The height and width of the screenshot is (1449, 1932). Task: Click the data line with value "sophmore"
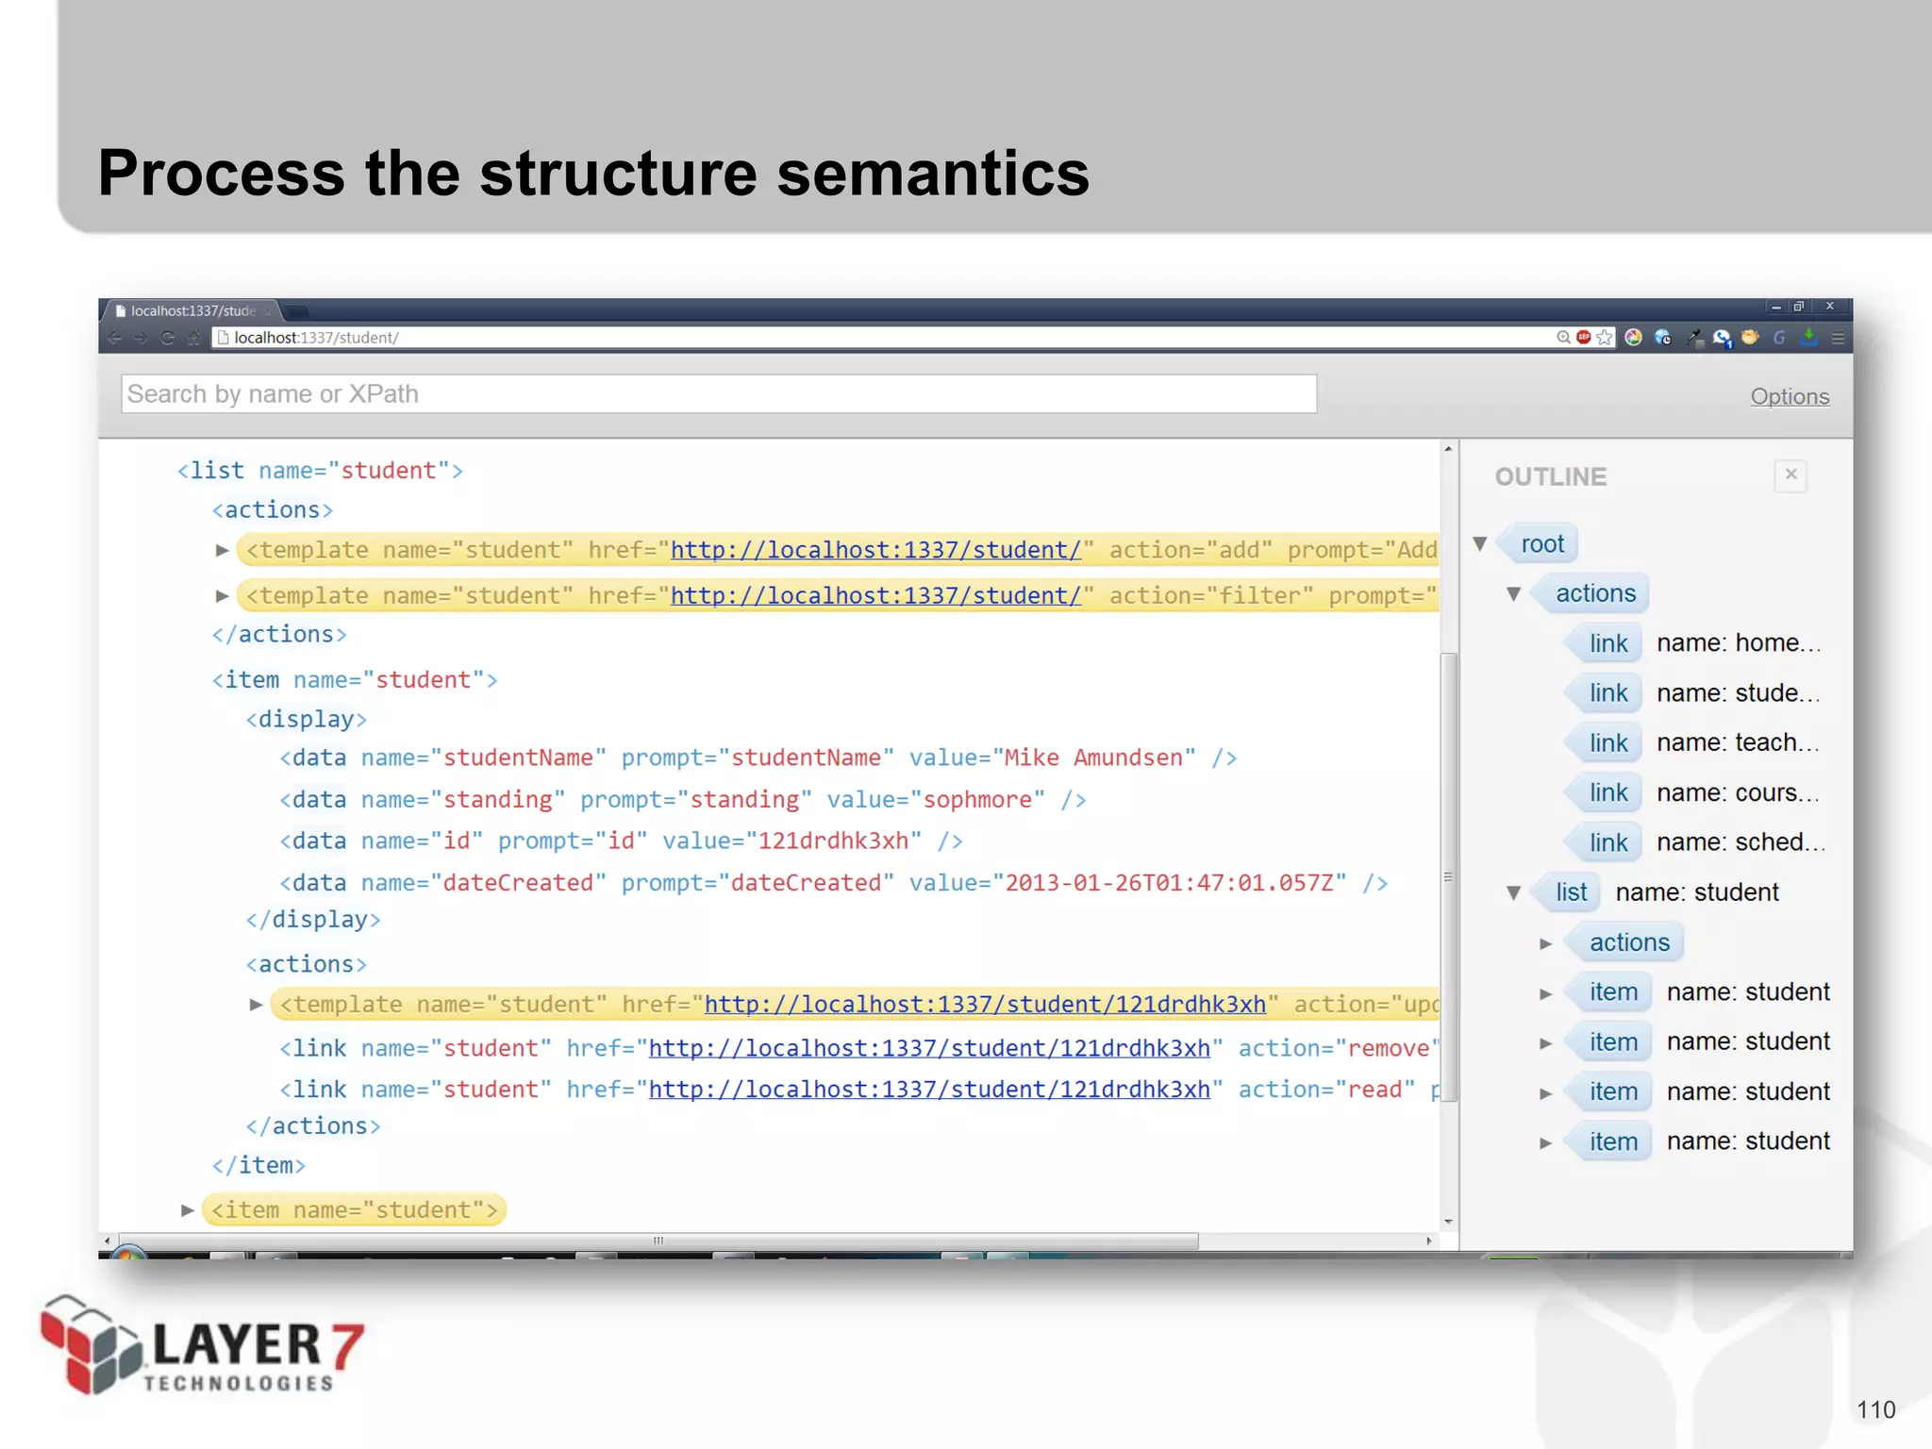pos(683,800)
